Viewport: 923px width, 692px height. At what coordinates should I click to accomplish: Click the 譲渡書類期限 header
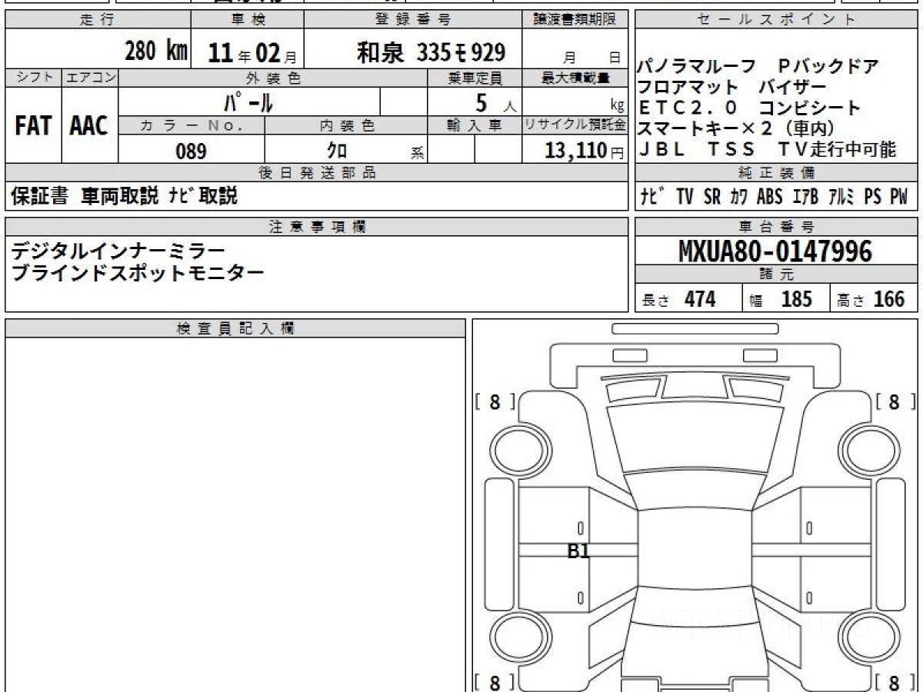[575, 21]
